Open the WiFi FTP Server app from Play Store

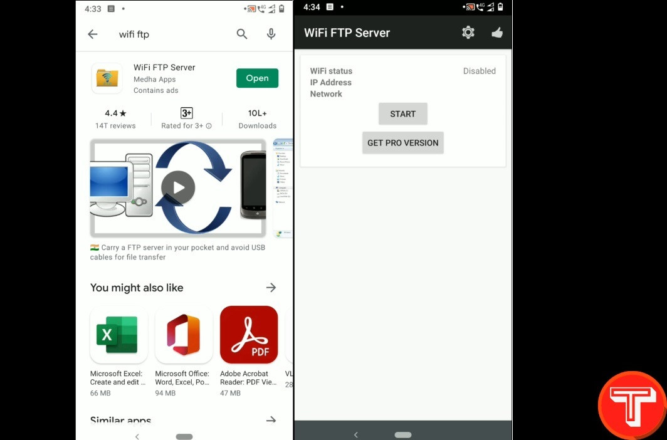pos(258,78)
